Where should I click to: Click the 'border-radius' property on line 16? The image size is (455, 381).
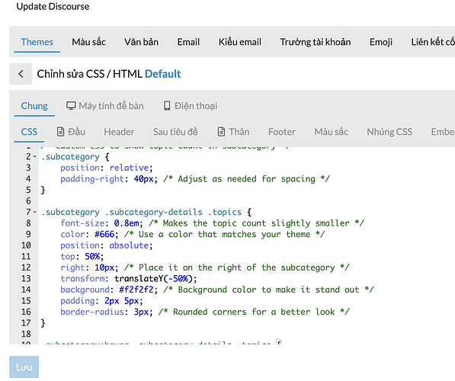[92, 312]
